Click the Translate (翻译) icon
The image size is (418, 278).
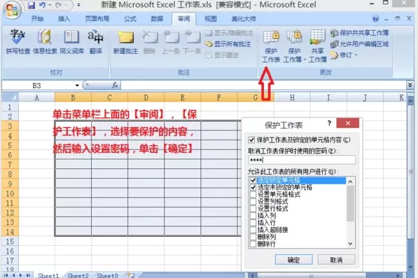(96, 42)
